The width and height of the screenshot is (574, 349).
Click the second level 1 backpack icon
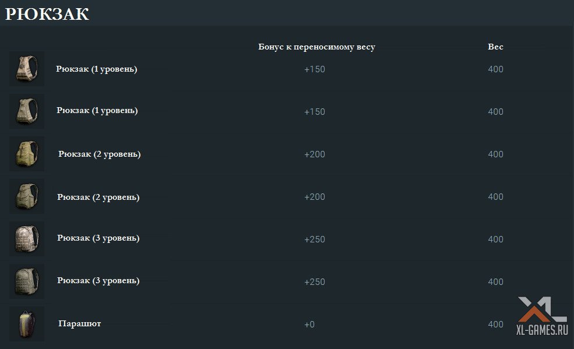[27, 111]
